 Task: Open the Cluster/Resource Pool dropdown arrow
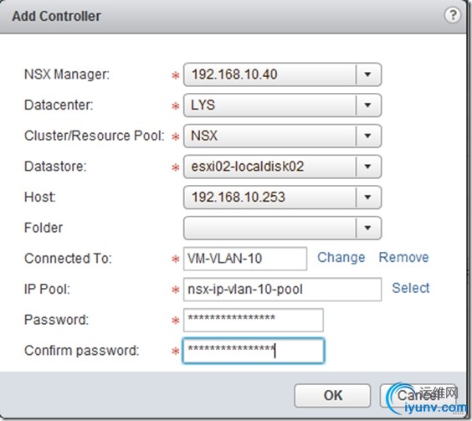[367, 136]
